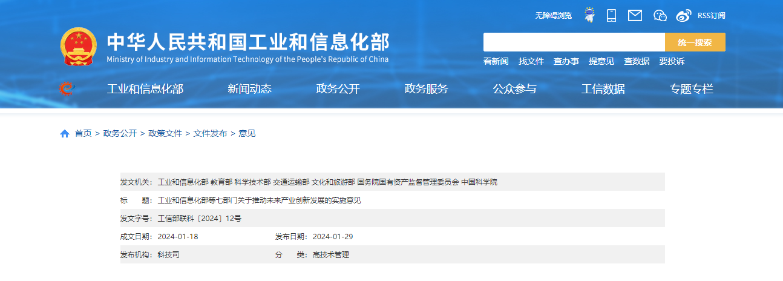Open the 政务服务 navigation item
This screenshot has width=783, height=281.
[x=426, y=89]
